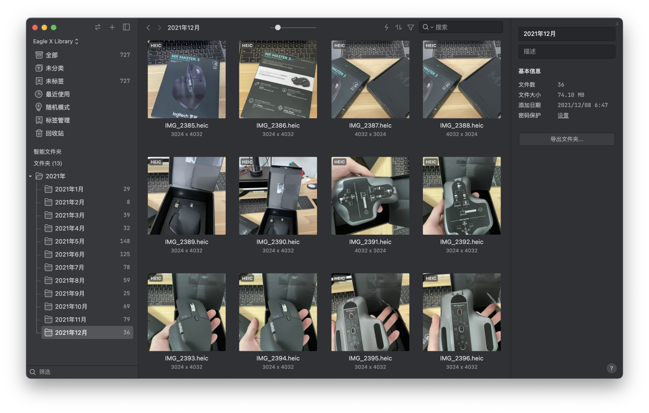This screenshot has height=413, width=649.
Task: Open the filter funnel icon
Action: click(x=411, y=27)
